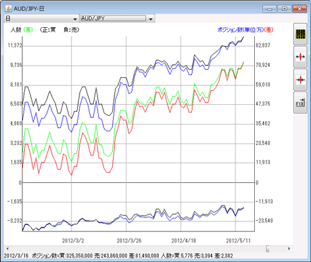Click the 11,372 left axis value
Viewport: 311px width, 262px height.
click(x=15, y=45)
